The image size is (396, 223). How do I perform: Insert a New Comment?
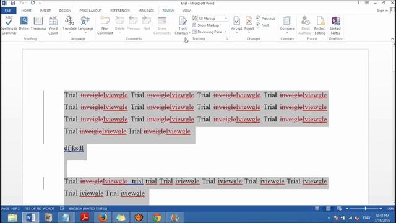point(105,25)
